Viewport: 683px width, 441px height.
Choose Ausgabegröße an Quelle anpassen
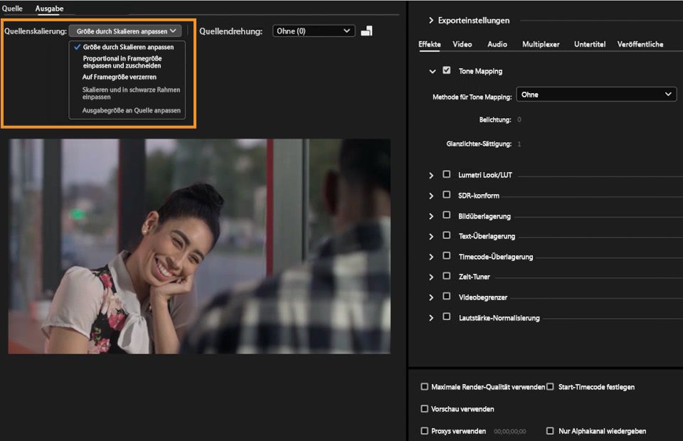131,110
